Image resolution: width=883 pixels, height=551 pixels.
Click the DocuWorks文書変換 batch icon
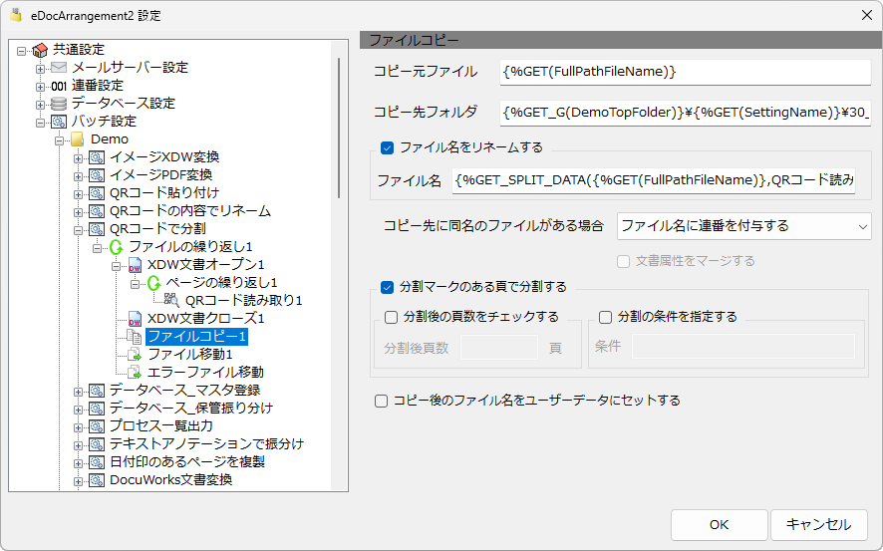pos(97,480)
